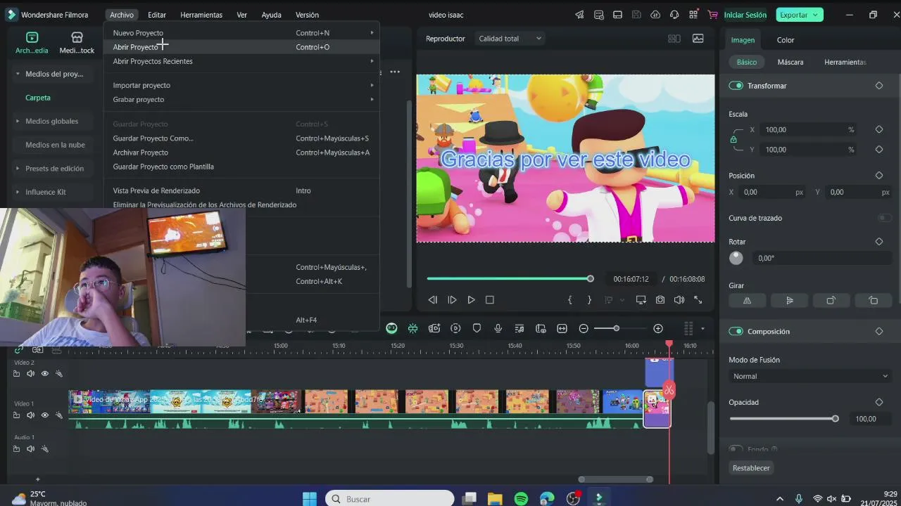Open the apps grid icon with red dot
The width and height of the screenshot is (901, 506).
pyautogui.click(x=693, y=15)
